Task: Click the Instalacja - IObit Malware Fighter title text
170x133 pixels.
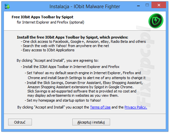Action: point(85,7)
